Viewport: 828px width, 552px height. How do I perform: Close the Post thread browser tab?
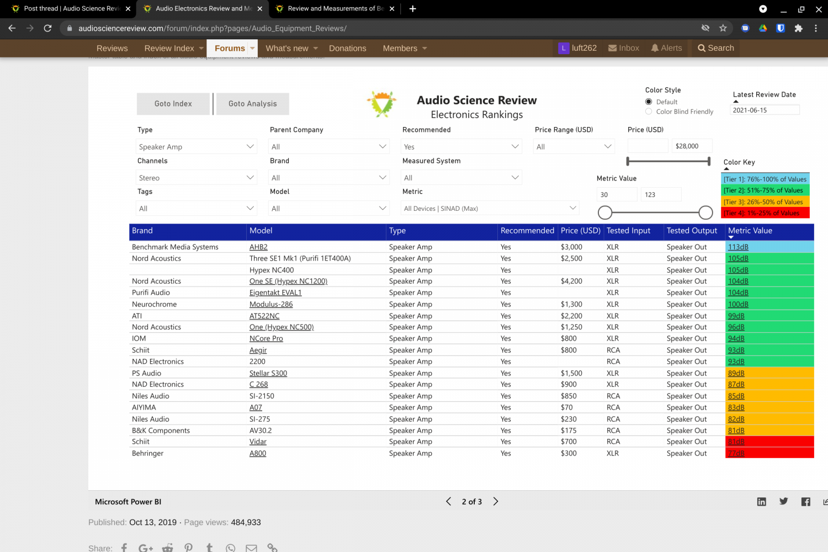pos(128,9)
